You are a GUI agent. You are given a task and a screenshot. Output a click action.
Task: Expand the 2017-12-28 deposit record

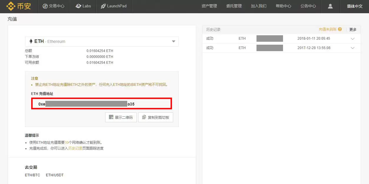(353, 48)
